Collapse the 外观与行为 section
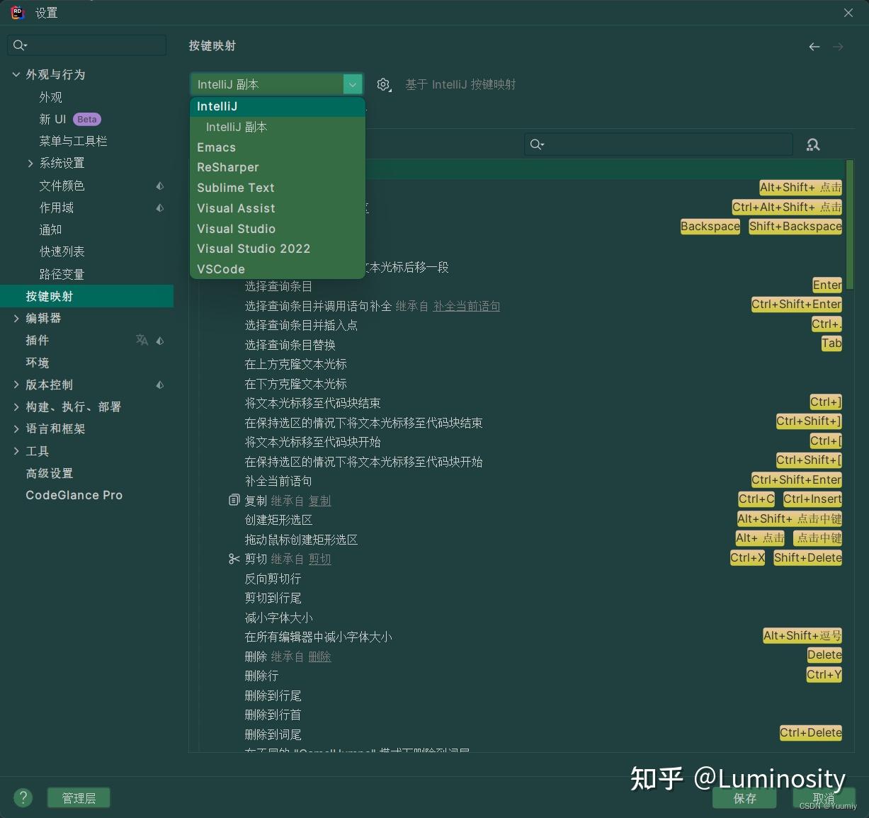The height and width of the screenshot is (818, 869). (16, 74)
